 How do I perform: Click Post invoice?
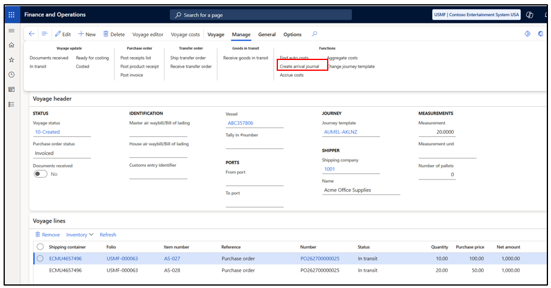[132, 75]
